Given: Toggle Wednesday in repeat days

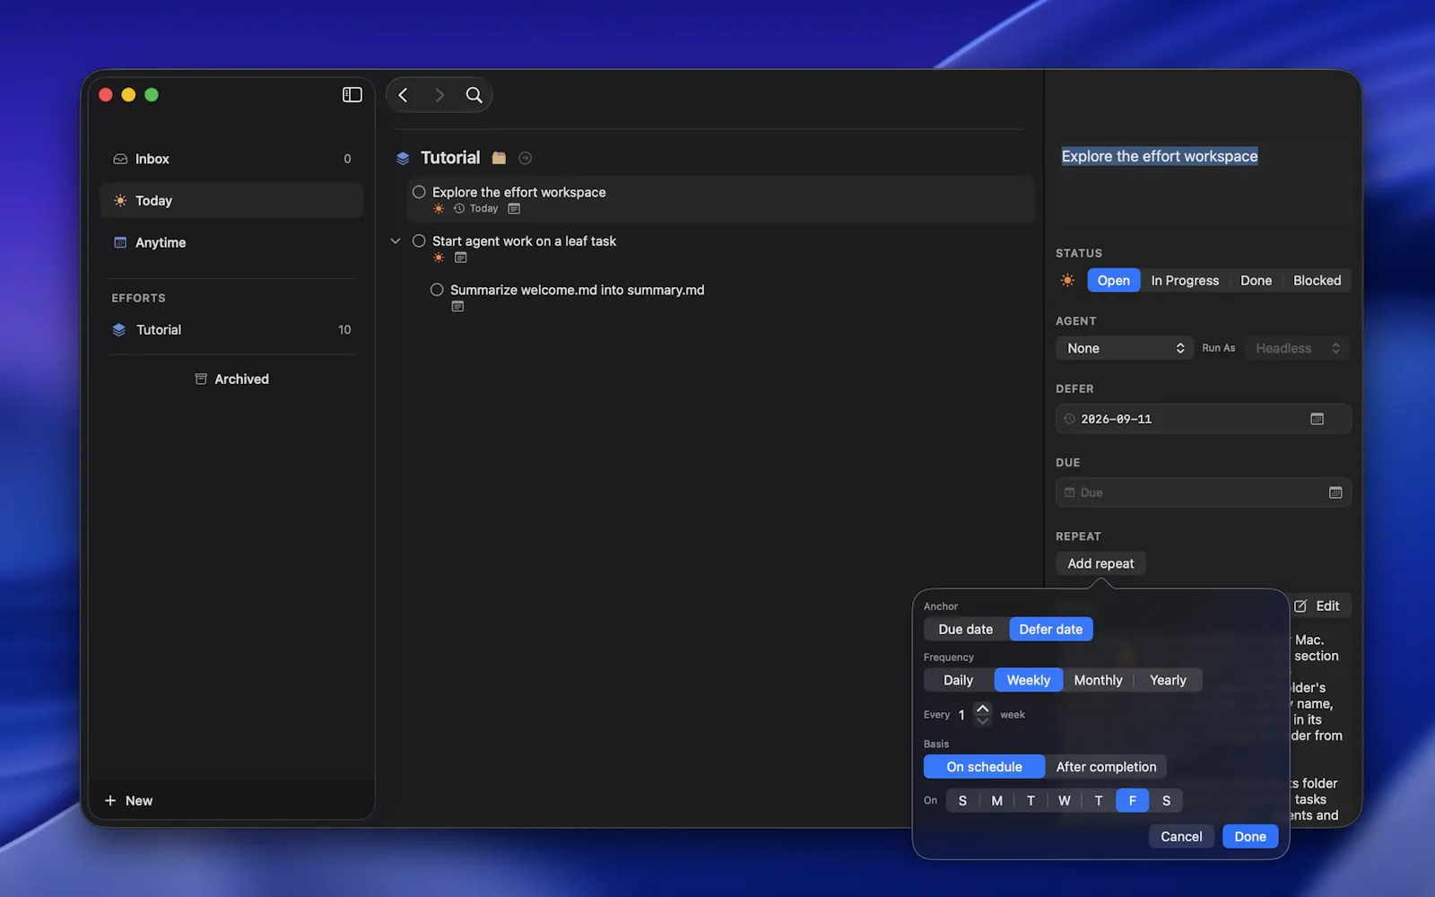Looking at the screenshot, I should point(1065,801).
